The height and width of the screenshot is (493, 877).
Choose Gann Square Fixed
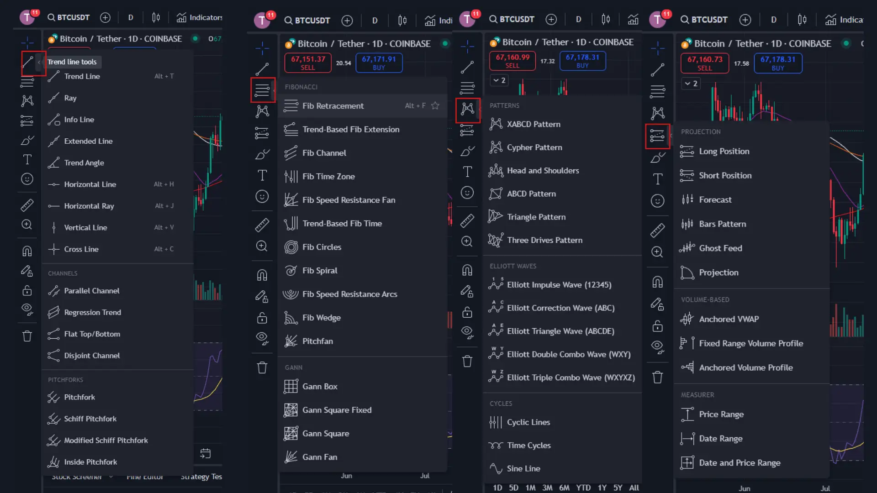(363, 410)
